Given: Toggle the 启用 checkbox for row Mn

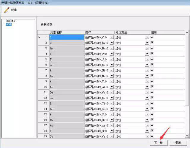Looking at the screenshot, I should 152,48.
